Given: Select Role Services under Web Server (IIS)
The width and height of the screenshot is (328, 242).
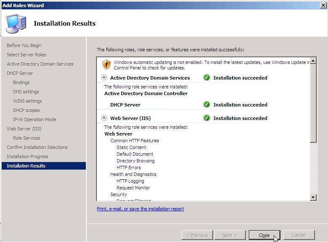Looking at the screenshot, I should tap(27, 138).
